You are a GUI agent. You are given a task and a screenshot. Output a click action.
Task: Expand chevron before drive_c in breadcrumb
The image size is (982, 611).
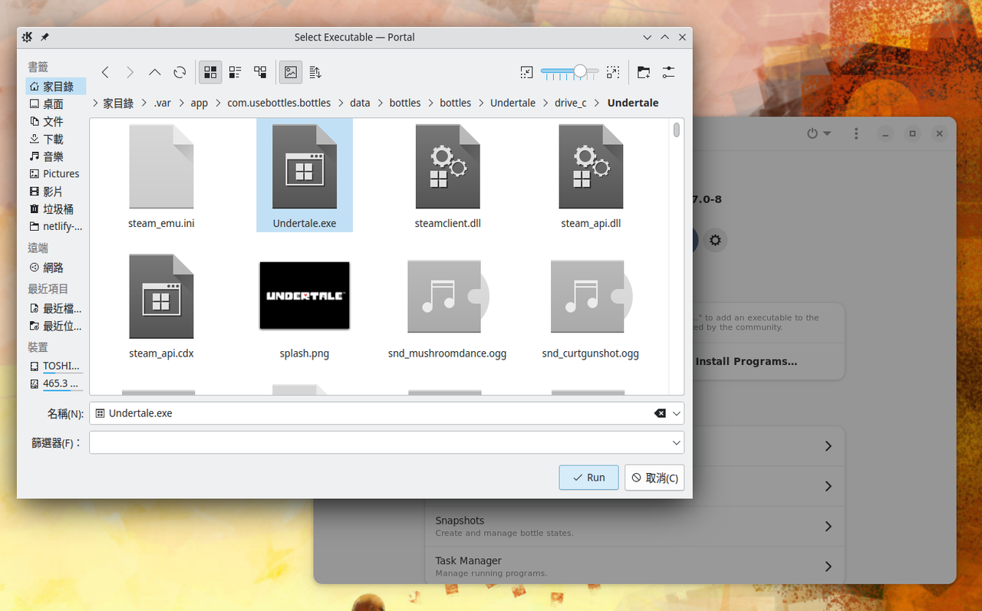(x=545, y=103)
